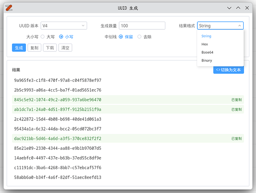Open the UUID 版本 V4 dropdown

tap(64, 25)
